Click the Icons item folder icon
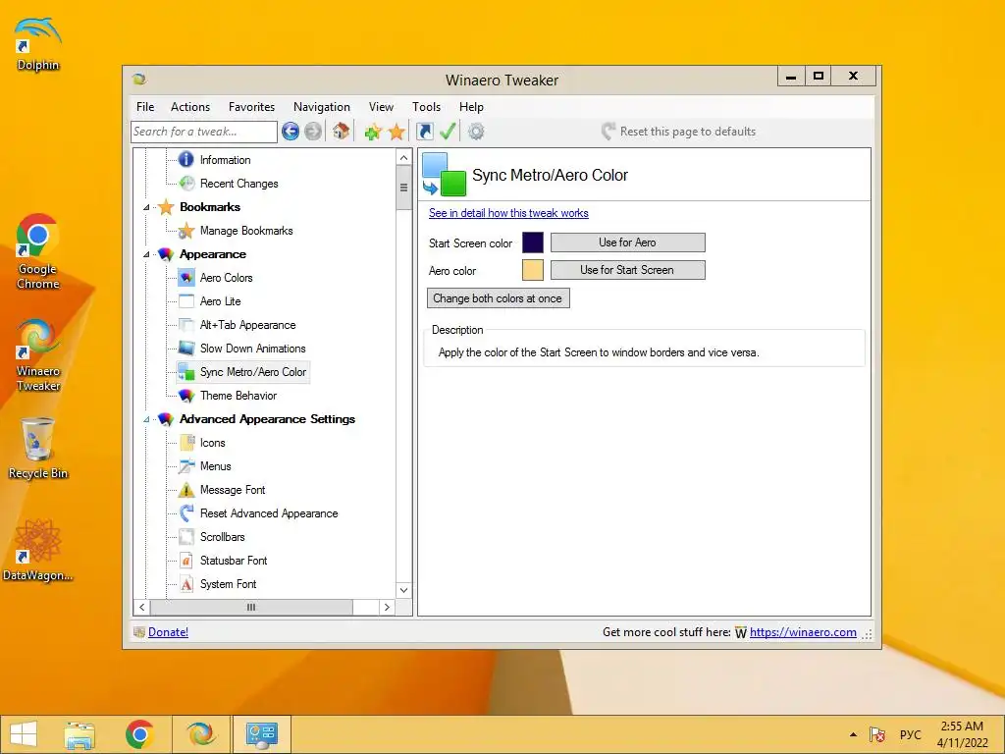Image resolution: width=1005 pixels, height=754 pixels. (x=186, y=443)
